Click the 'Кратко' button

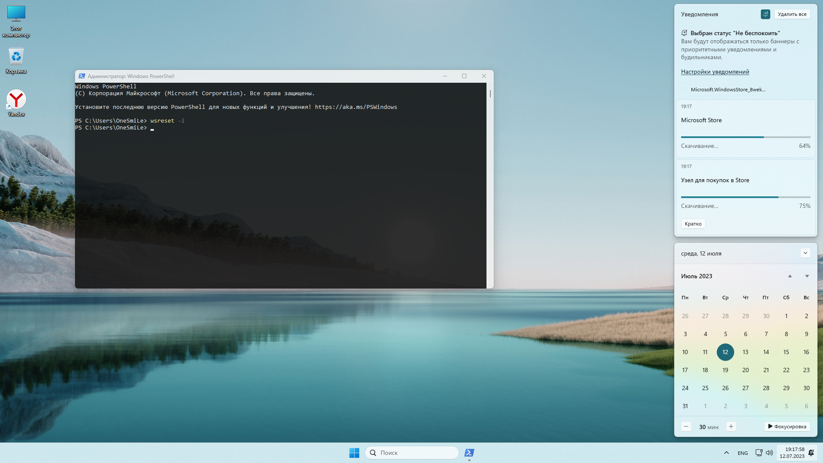coord(693,224)
